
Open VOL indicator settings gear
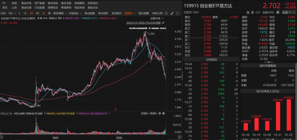click(160, 114)
